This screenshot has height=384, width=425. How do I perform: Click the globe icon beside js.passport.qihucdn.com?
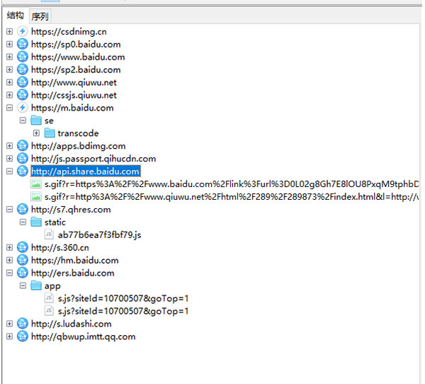[x=23, y=159]
